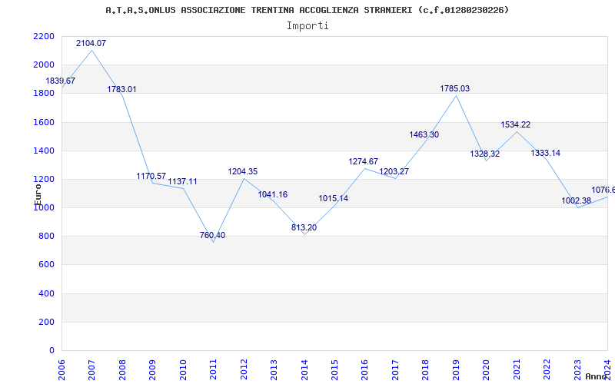Select the 2023 year label

pyautogui.click(x=577, y=369)
